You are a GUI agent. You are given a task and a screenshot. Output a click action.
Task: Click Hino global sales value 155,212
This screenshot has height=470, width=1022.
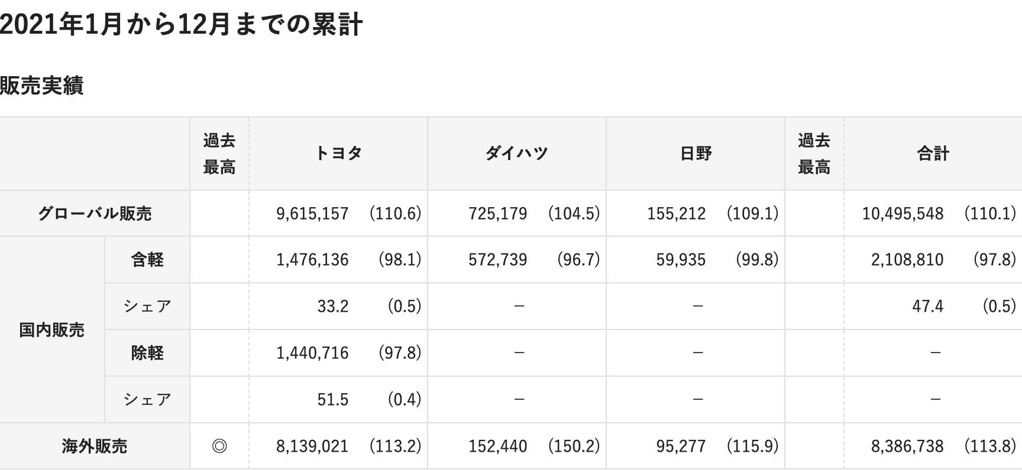pos(676,213)
